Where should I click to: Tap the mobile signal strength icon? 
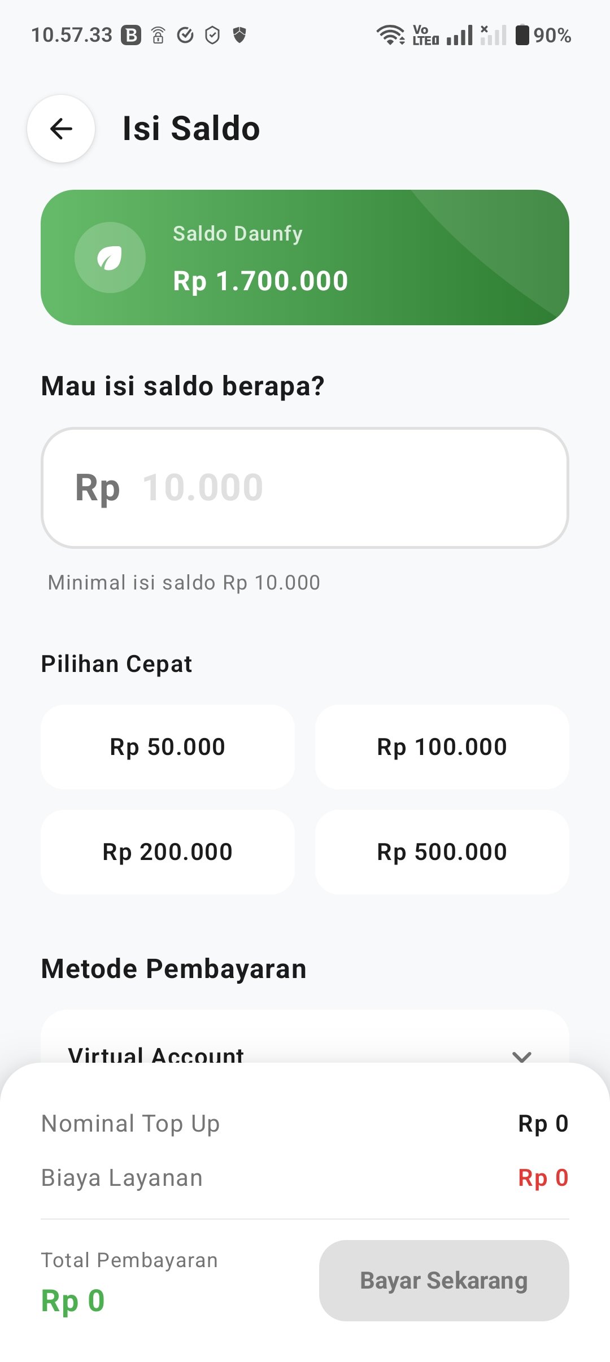460,35
